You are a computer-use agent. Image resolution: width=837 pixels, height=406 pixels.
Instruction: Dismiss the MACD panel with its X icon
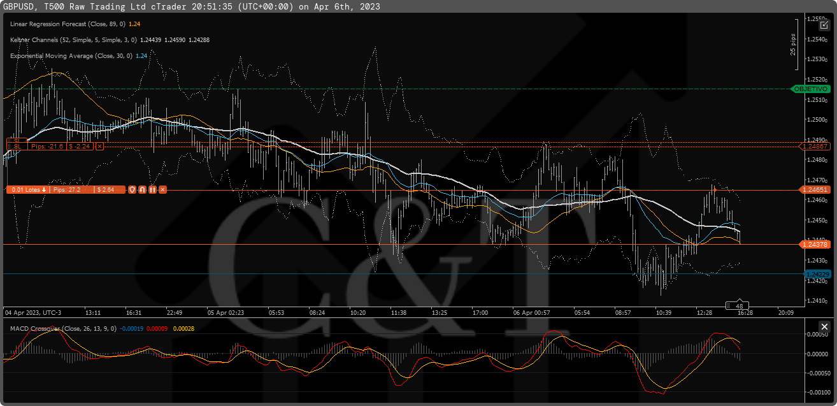click(825, 326)
